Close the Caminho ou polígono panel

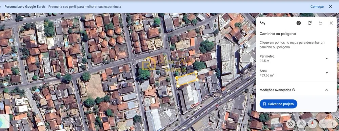click(331, 23)
